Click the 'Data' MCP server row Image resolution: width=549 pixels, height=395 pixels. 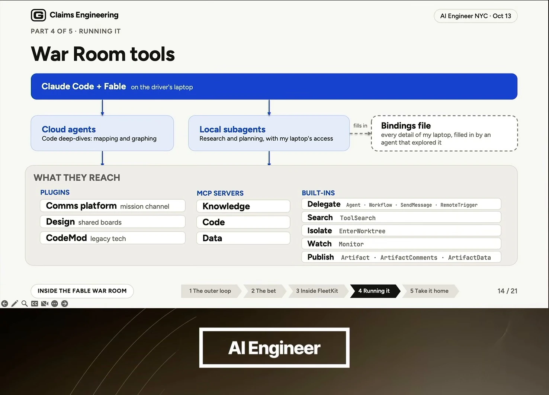243,238
